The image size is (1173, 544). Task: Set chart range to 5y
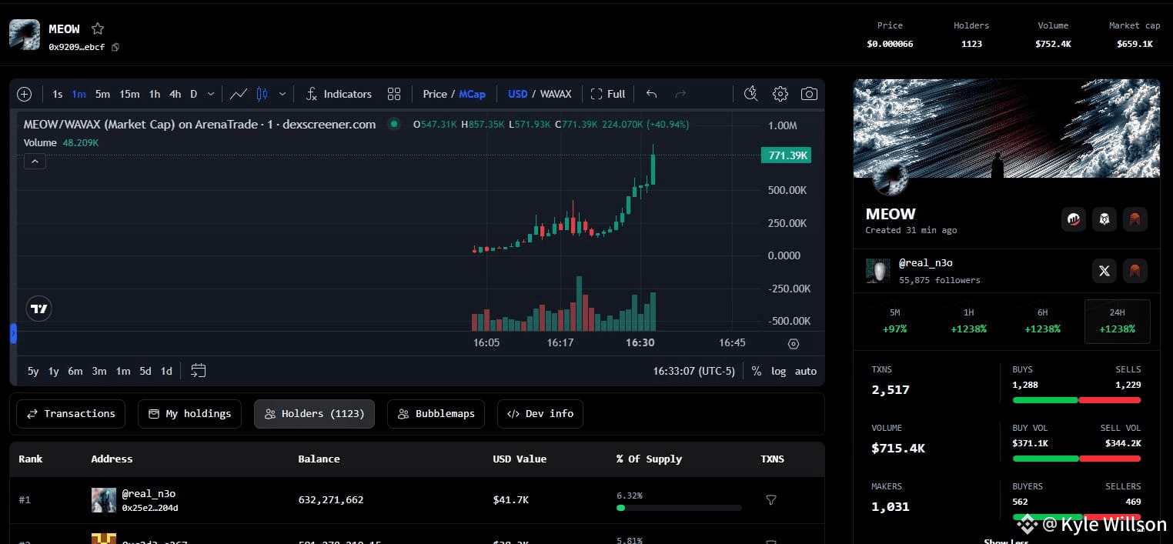coord(33,371)
